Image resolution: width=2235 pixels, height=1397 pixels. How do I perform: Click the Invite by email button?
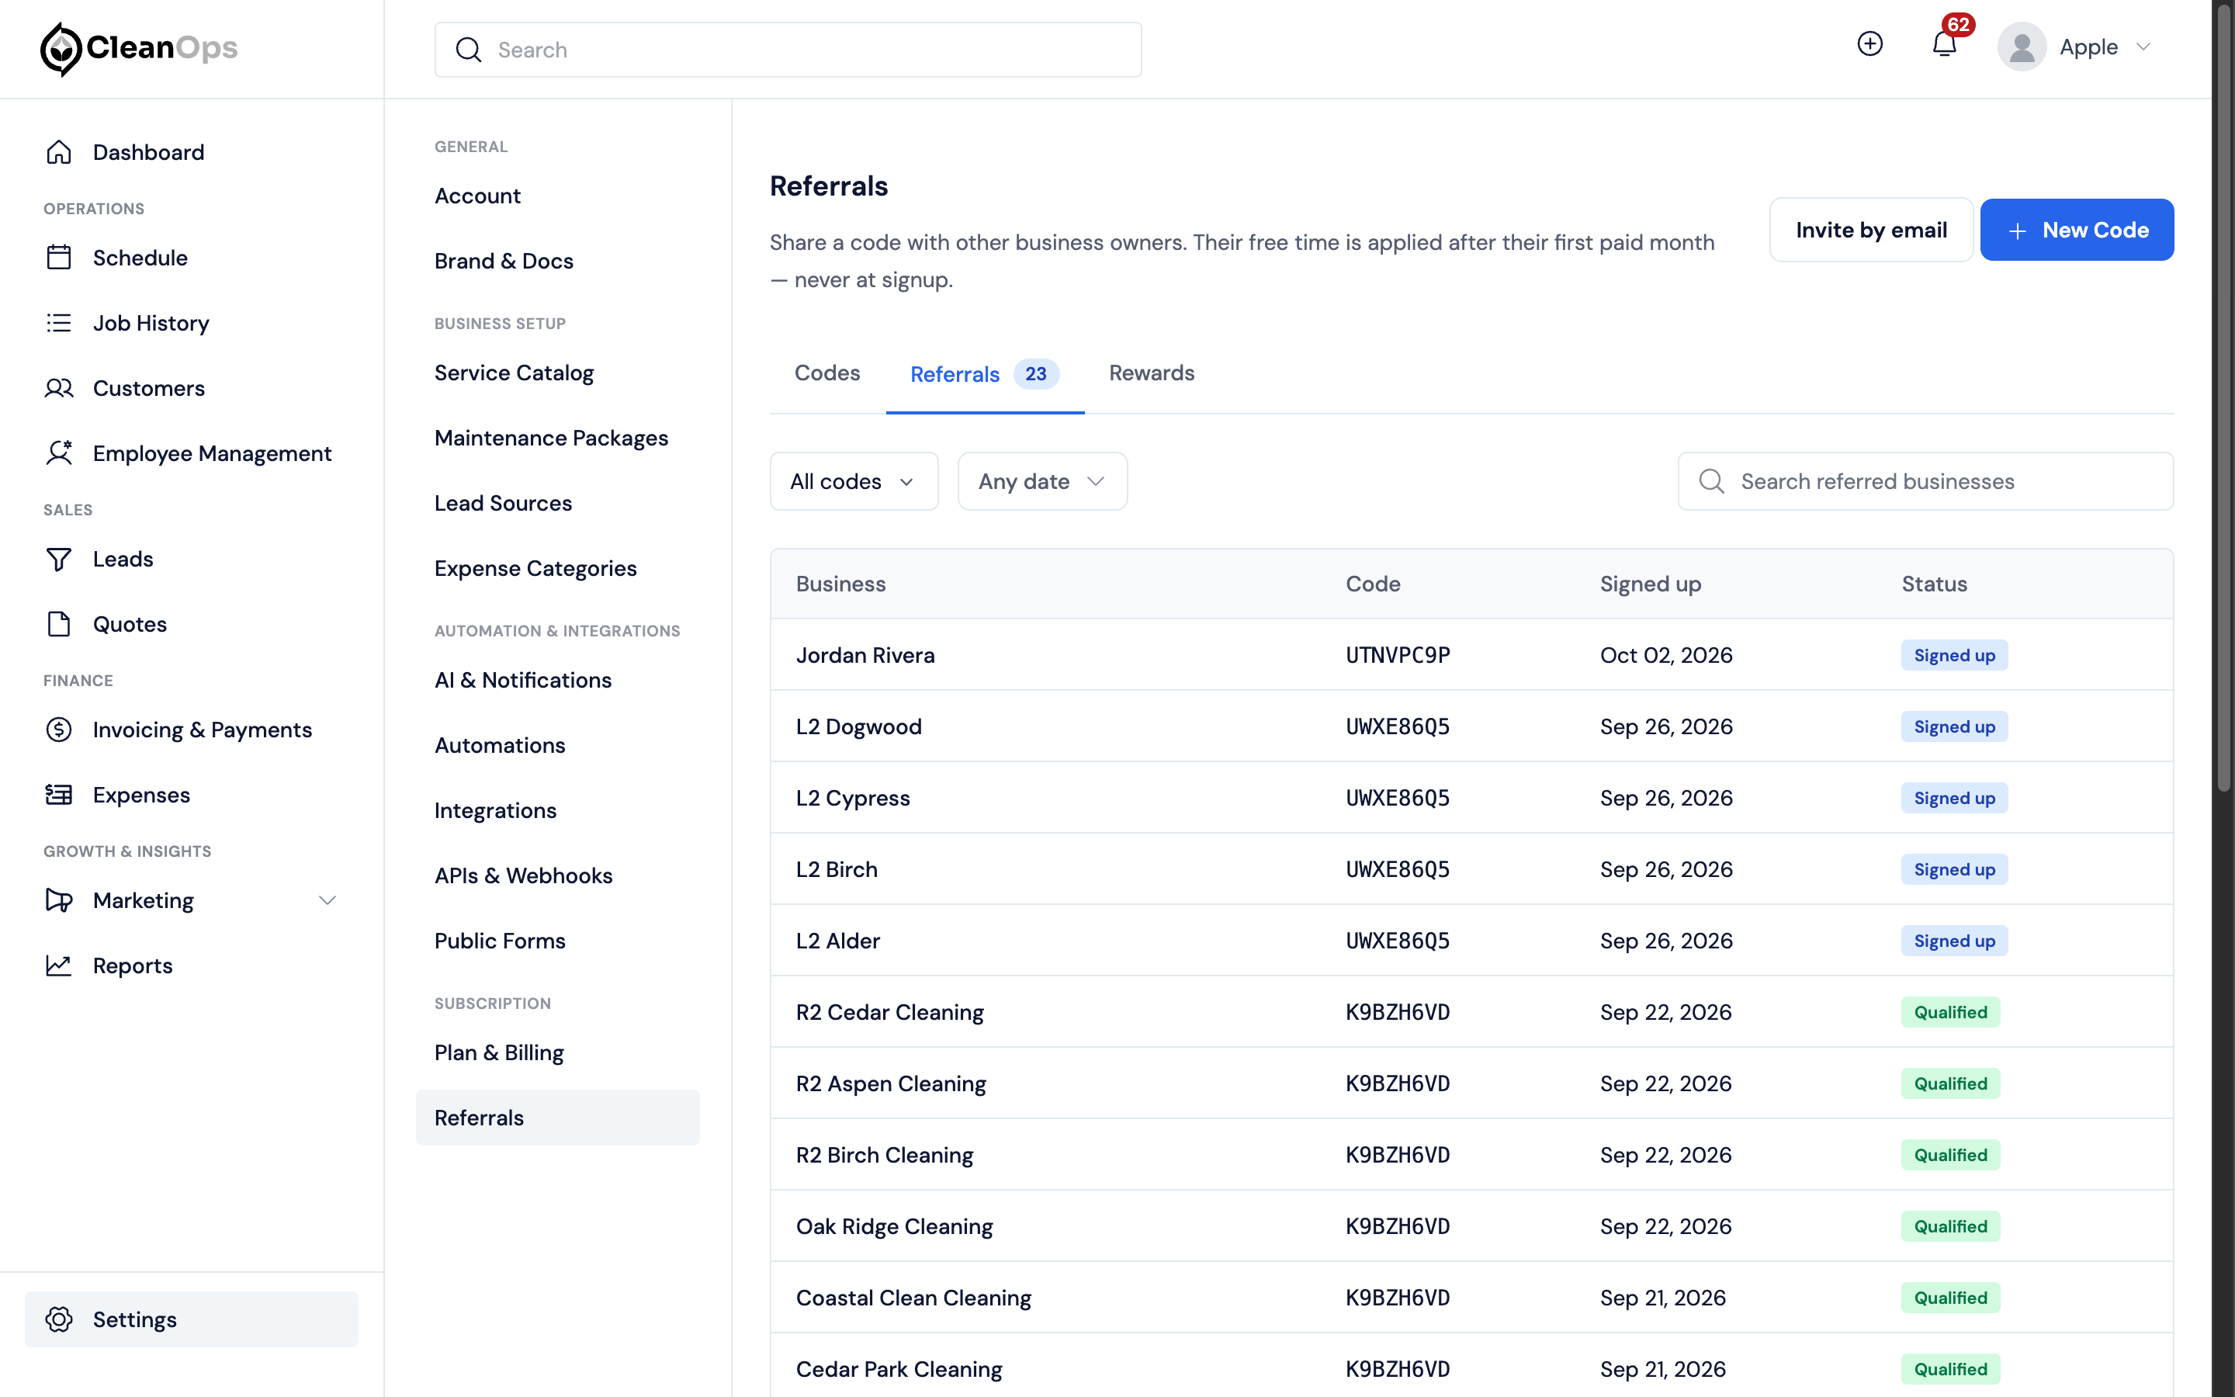coord(1871,230)
